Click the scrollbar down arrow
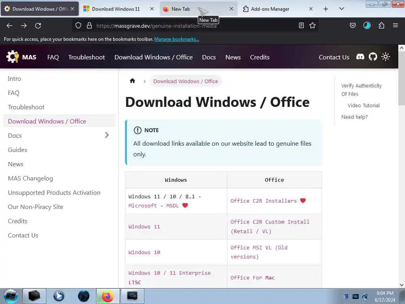 (x=401, y=285)
